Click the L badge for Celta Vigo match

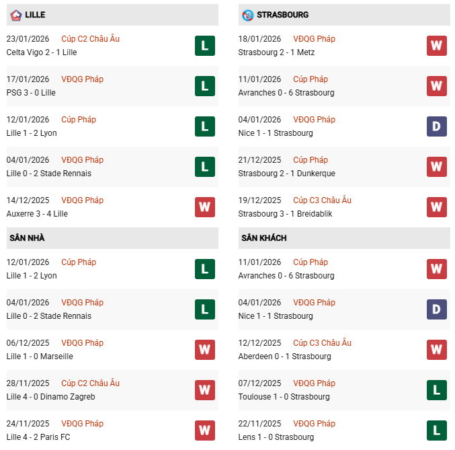tap(205, 46)
